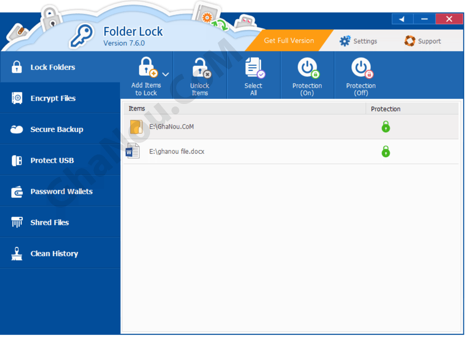473x354 pixels.
Task: Click the USB icon beside Protect USB
Action: click(17, 160)
